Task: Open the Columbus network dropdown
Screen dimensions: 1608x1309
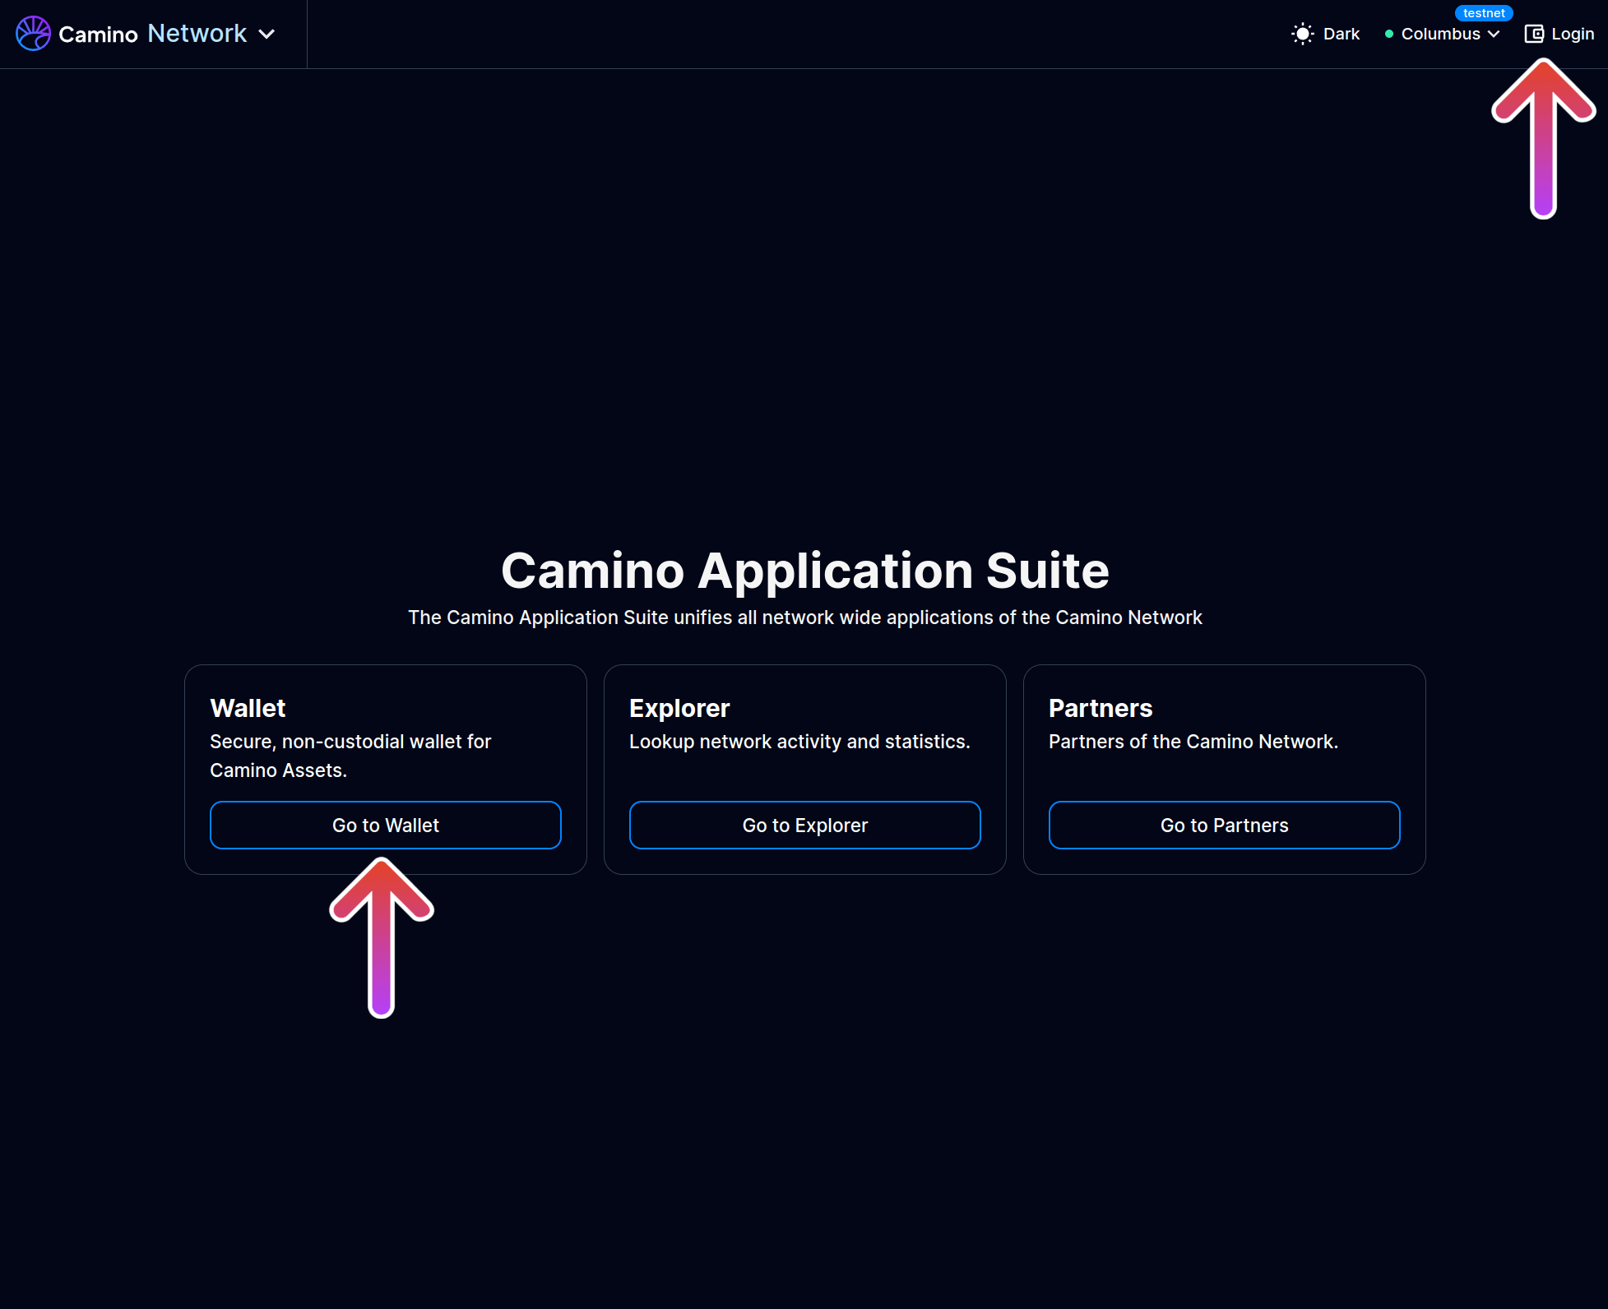Action: [1440, 34]
